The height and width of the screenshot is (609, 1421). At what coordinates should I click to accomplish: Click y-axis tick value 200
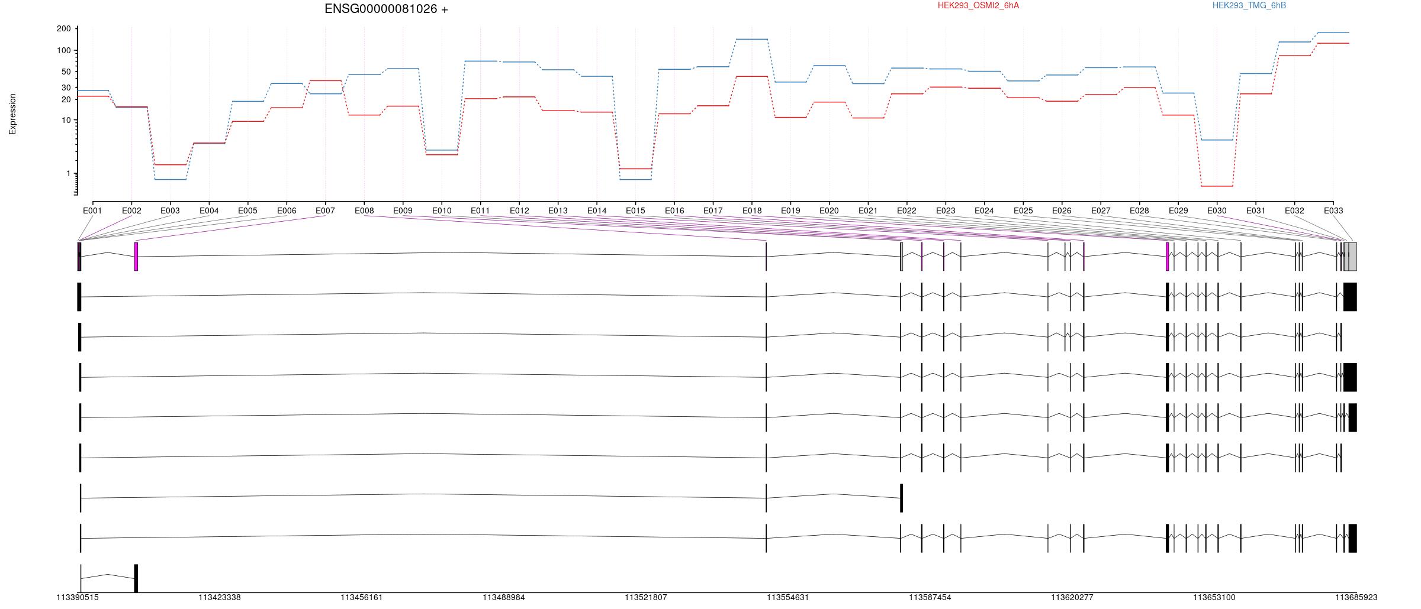(x=64, y=28)
